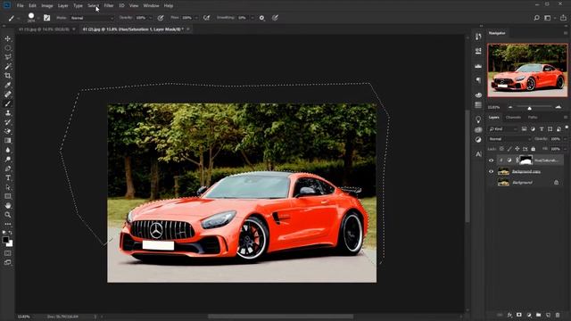Select the Polygonal Lasso tool
The width and height of the screenshot is (571, 321).
point(8,57)
